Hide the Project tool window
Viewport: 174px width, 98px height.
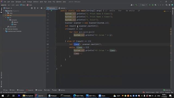point(44,8)
